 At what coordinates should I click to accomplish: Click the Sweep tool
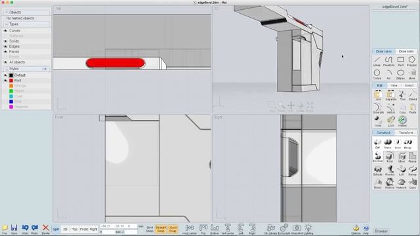coord(413,170)
